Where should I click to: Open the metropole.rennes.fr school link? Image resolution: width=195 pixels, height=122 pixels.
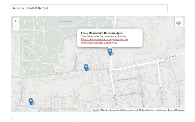(x=104, y=41)
